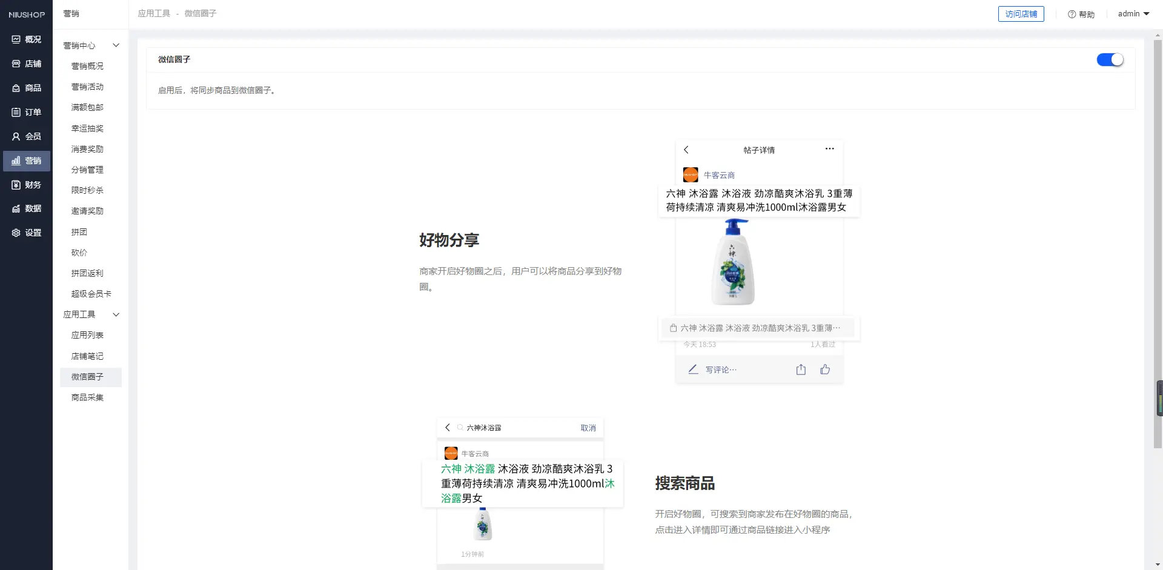Click 应用工具 in the breadcrumb
Viewport: 1163px width, 570px height.
(x=154, y=13)
